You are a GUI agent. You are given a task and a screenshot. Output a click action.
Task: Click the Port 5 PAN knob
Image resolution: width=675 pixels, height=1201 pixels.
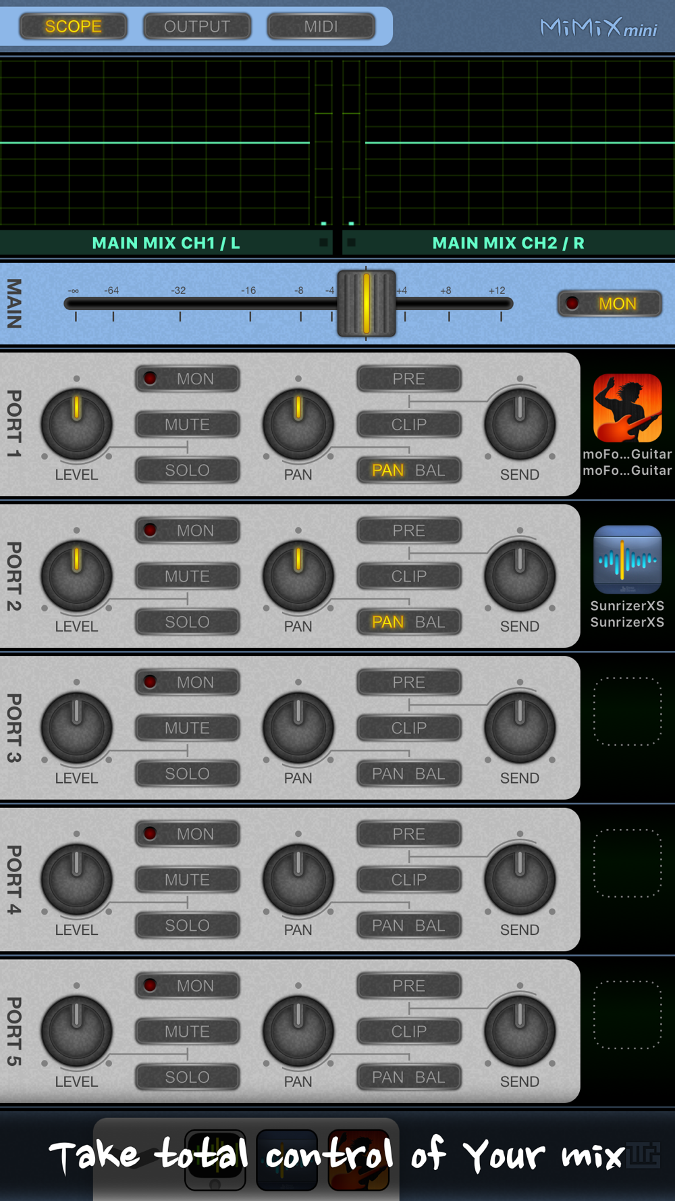pos(298,1032)
